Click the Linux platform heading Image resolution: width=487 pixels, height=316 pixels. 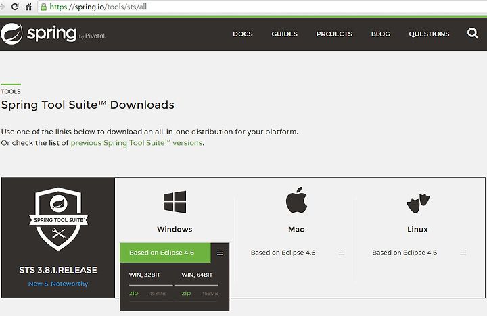417,229
